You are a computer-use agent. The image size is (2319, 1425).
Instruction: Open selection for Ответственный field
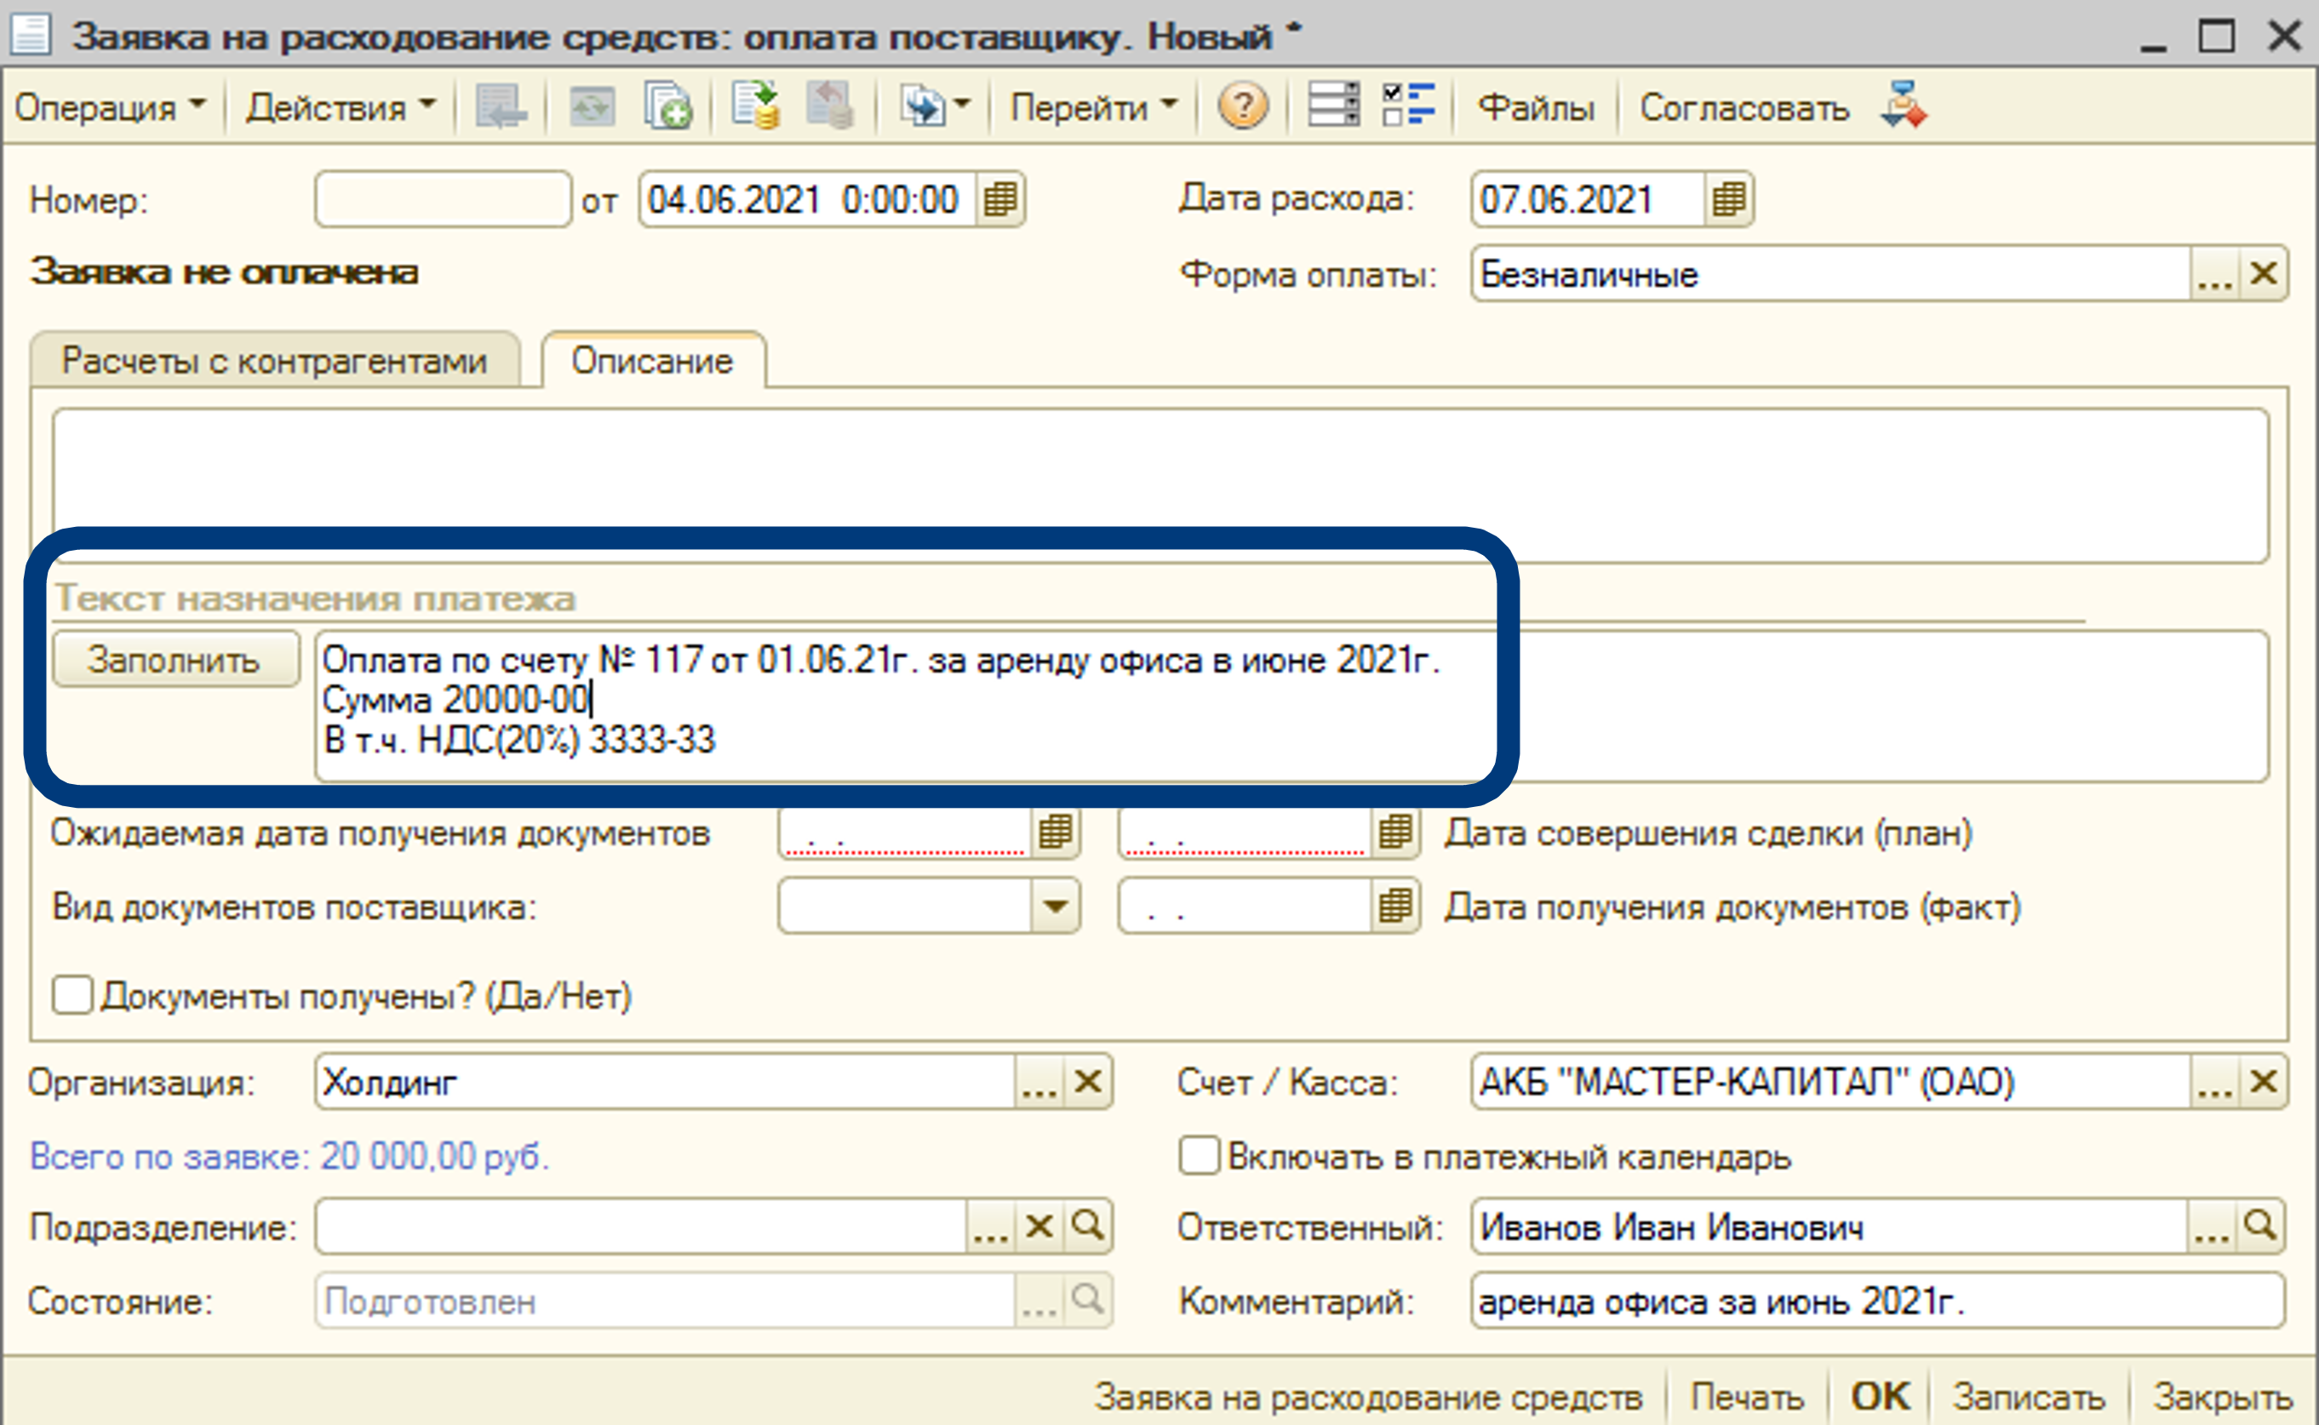[2211, 1228]
